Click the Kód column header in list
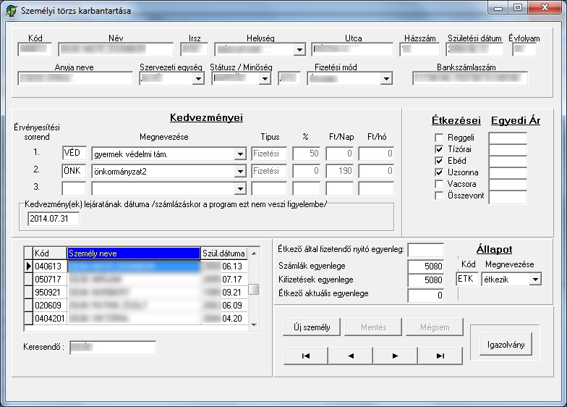 coord(50,253)
